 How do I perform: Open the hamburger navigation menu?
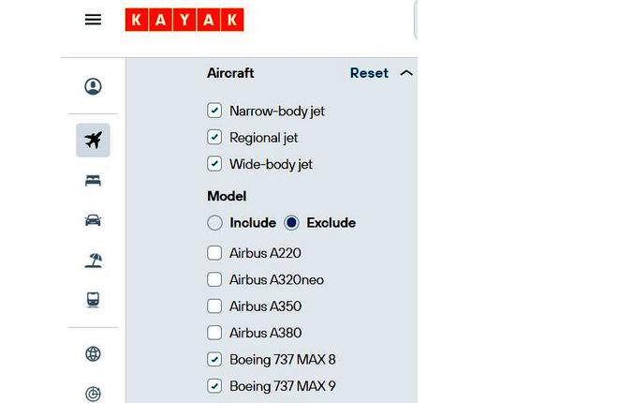[x=93, y=20]
